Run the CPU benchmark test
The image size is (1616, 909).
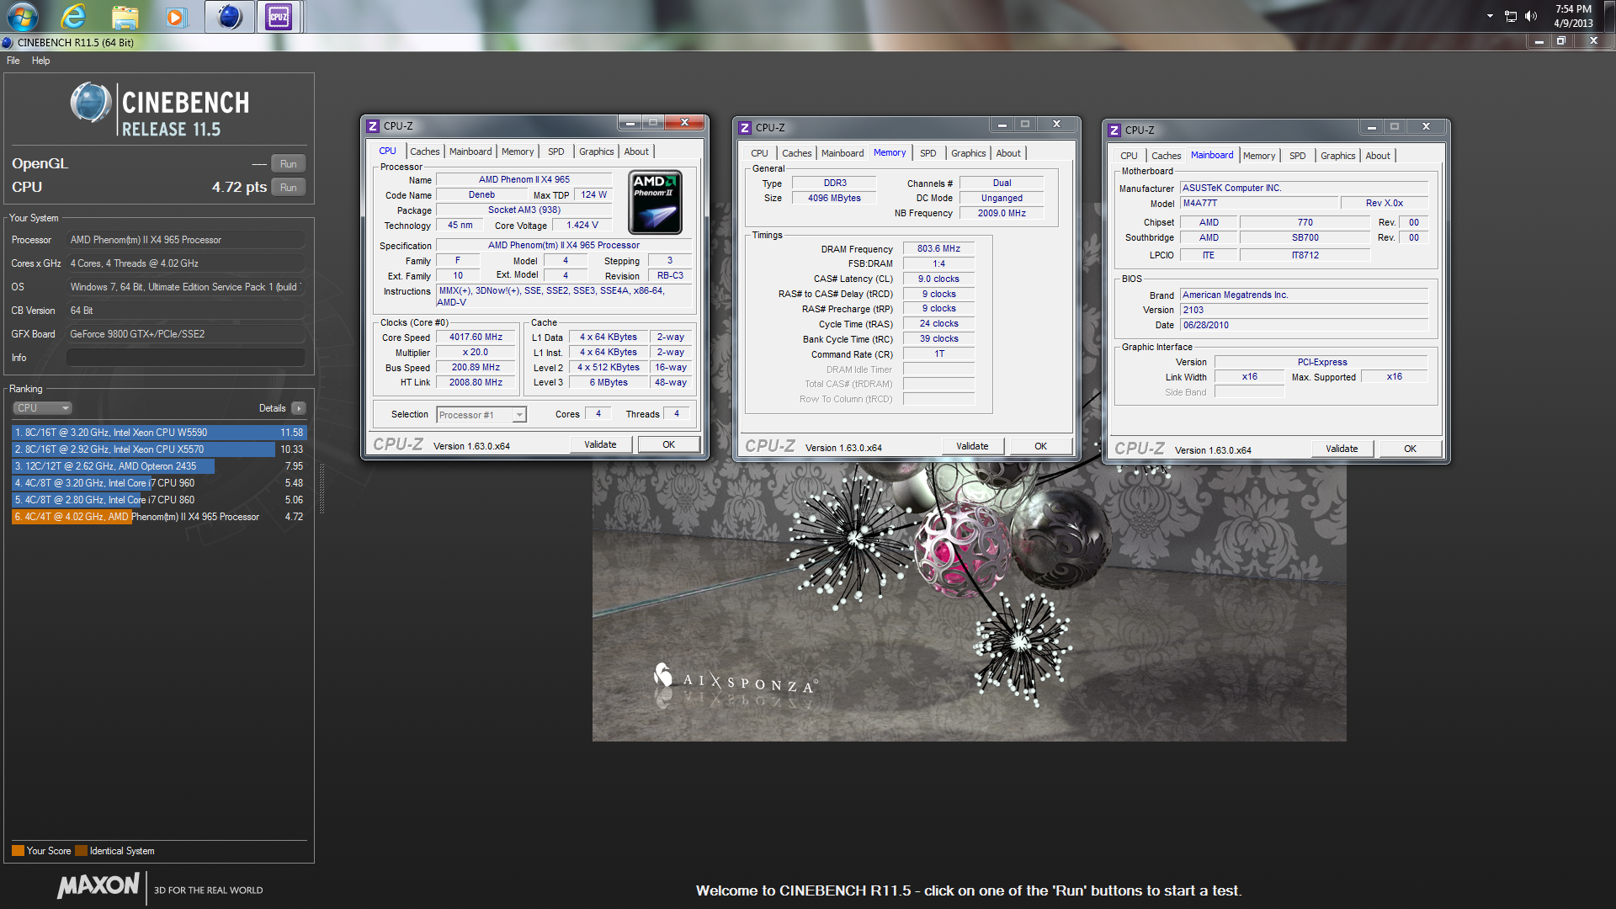(288, 188)
